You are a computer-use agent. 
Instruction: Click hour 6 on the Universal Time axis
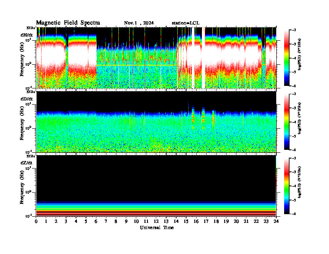(96, 221)
